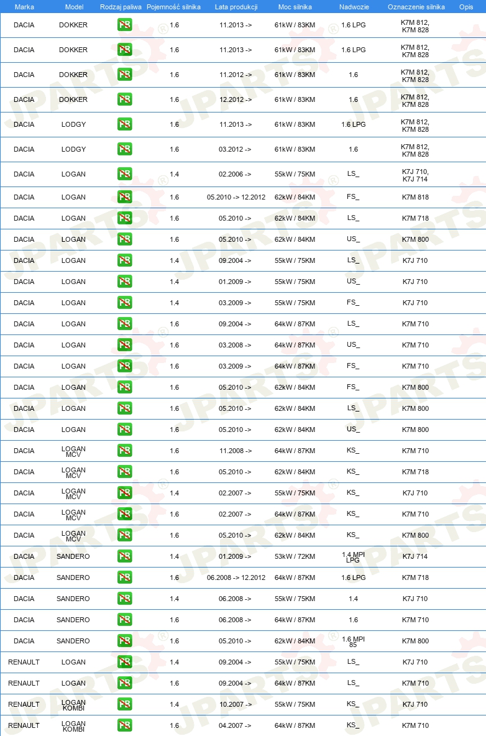Select the '04.2007 ->' production date cell

235,725
